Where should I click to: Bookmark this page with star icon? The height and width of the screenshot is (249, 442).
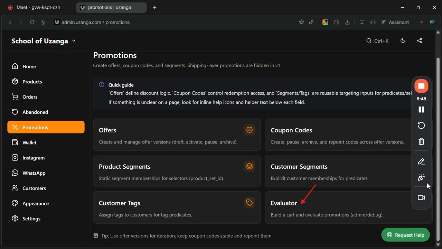[x=301, y=22]
